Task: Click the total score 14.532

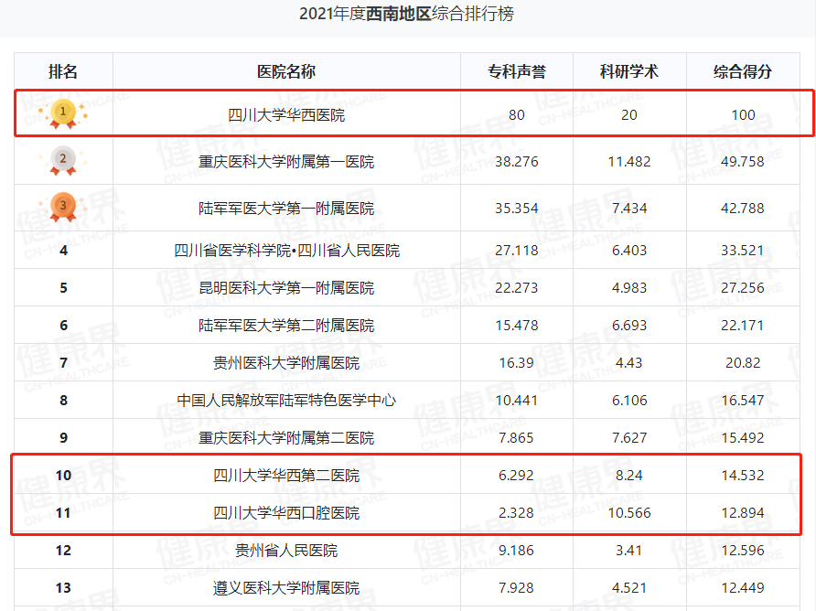Action: point(743,475)
